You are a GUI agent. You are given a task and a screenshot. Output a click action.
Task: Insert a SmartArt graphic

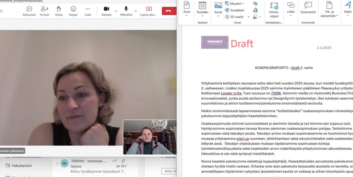tap(255, 3)
